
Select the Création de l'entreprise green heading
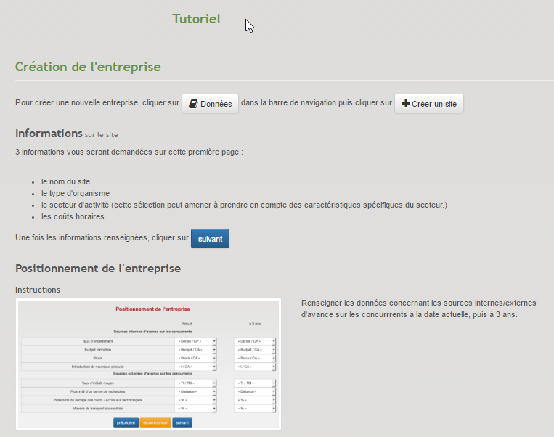pyautogui.click(x=88, y=67)
